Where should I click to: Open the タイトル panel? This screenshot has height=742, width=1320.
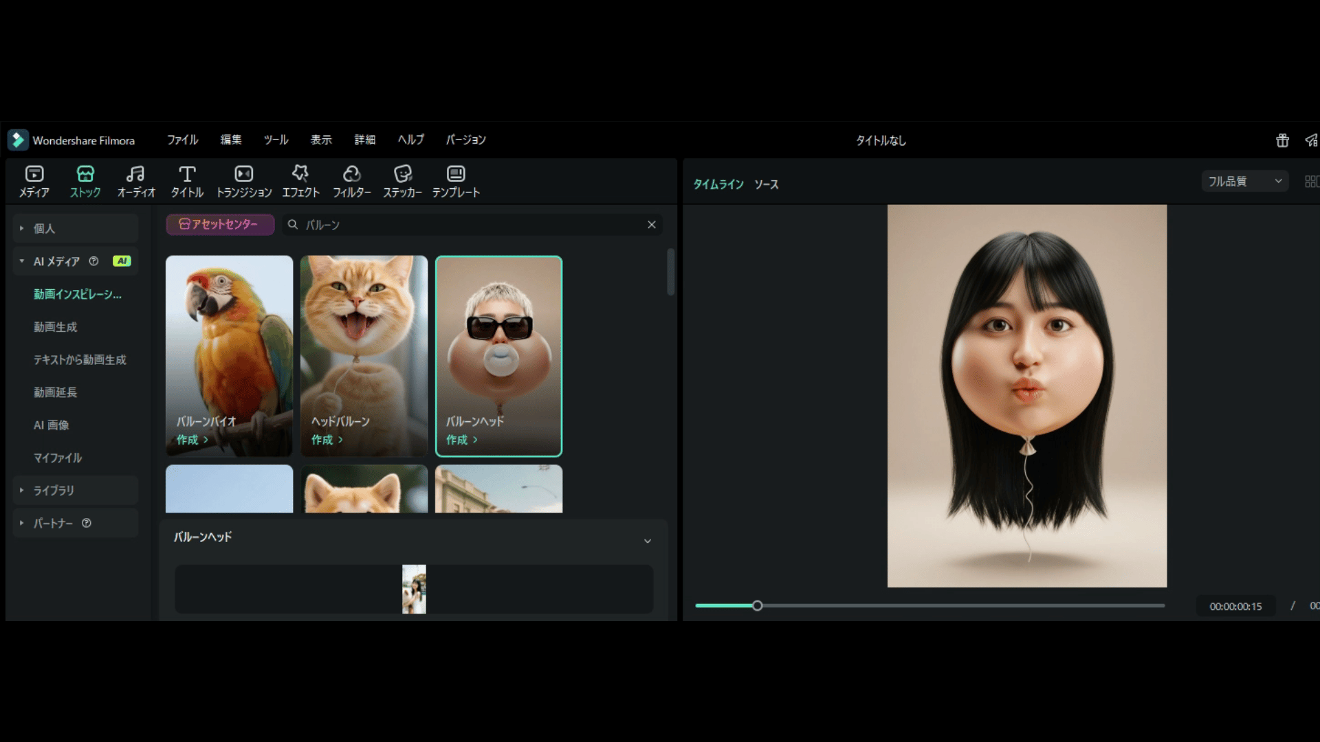pyautogui.click(x=186, y=180)
